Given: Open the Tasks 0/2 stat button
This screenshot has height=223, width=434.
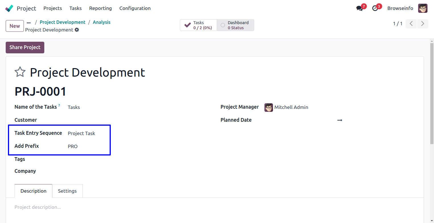Looking at the screenshot, I should click(x=198, y=25).
